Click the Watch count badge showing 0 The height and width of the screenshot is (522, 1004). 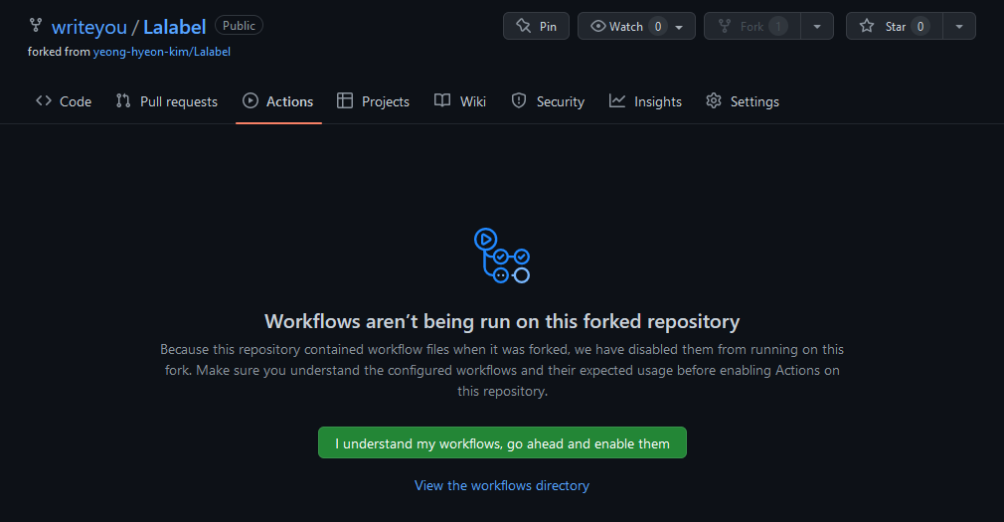pyautogui.click(x=658, y=26)
